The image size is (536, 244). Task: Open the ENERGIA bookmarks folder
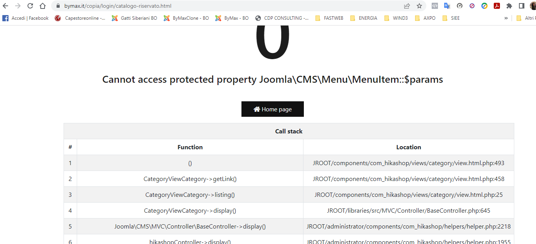364,18
